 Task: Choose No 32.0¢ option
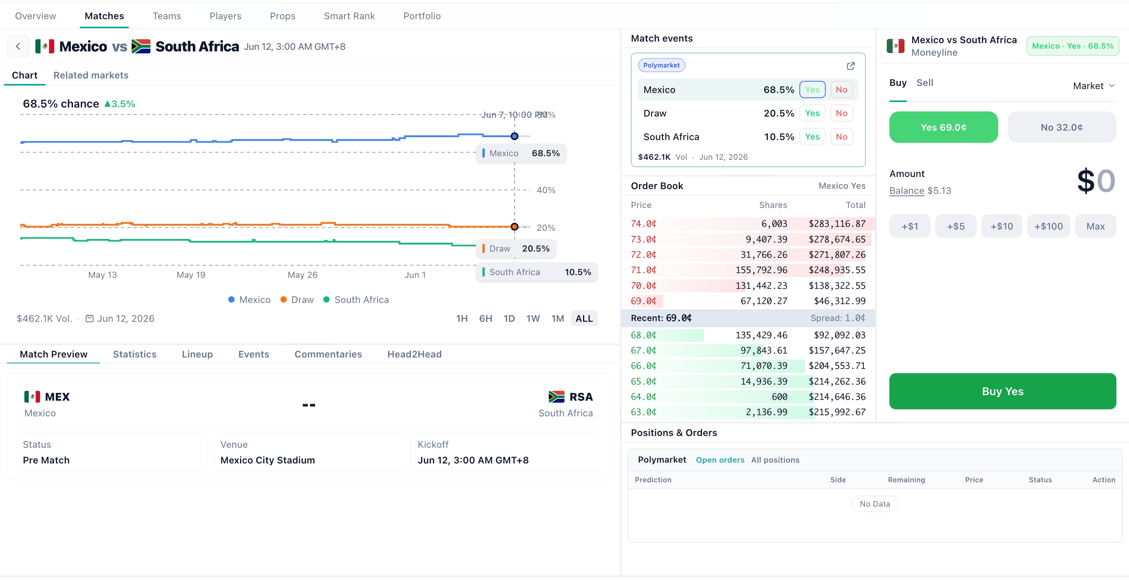click(x=1061, y=128)
